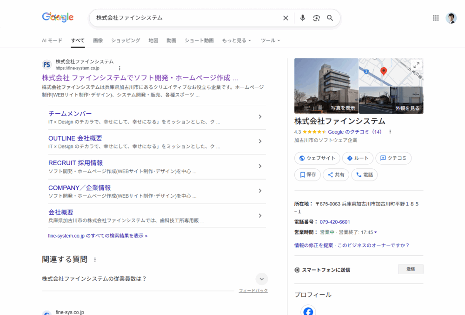The height and width of the screenshot is (315, 465).
Task: Click the magnifying glass search icon
Action: (x=330, y=18)
